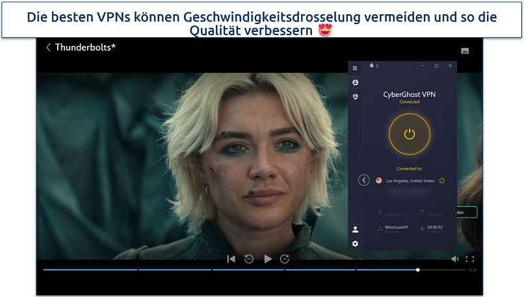The height and width of the screenshot is (297, 524).
Task: Enter fullscreen mode in the player
Action: click(470, 259)
